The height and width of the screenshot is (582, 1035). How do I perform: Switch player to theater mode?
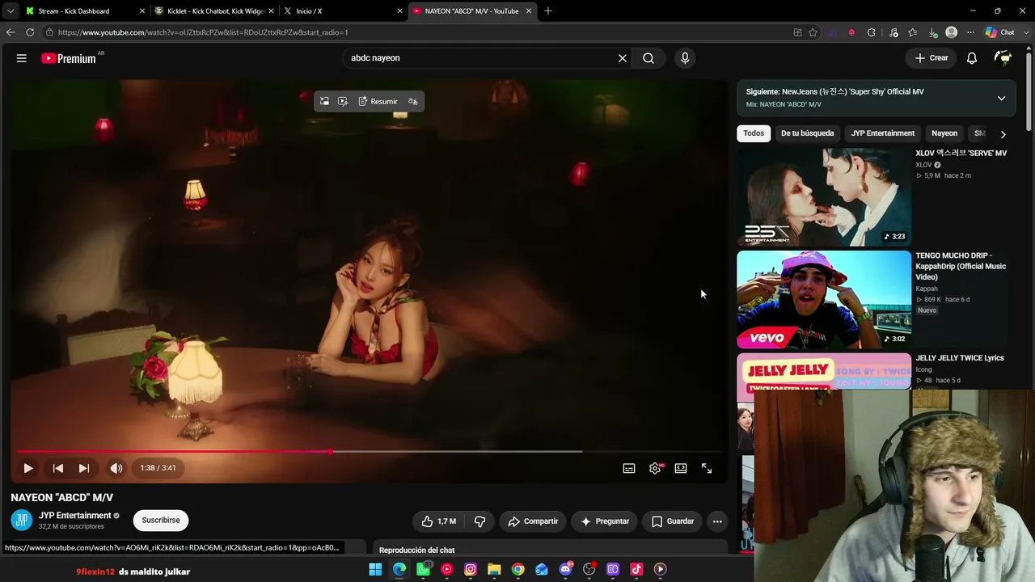pyautogui.click(x=681, y=468)
